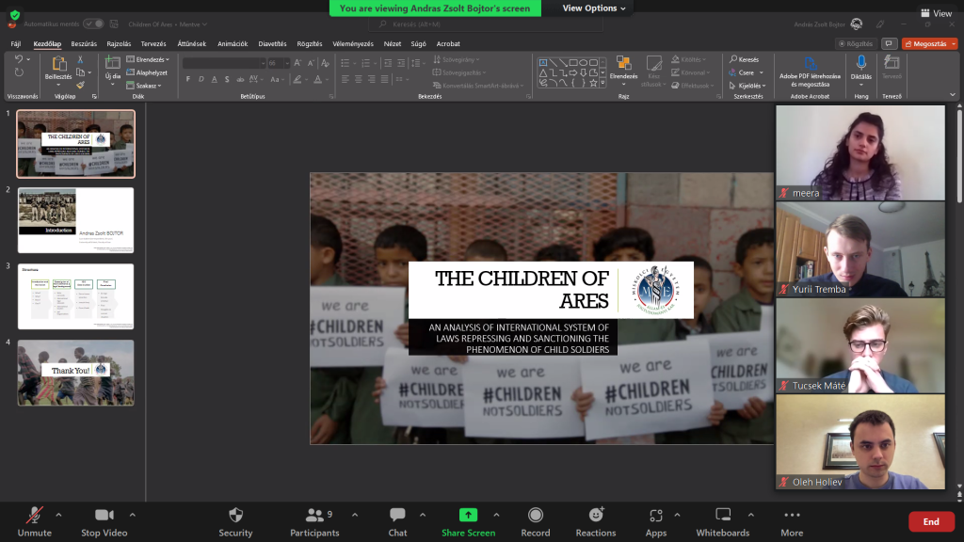Select slide 2 Introduction thumbnail
The width and height of the screenshot is (964, 542).
(x=76, y=220)
